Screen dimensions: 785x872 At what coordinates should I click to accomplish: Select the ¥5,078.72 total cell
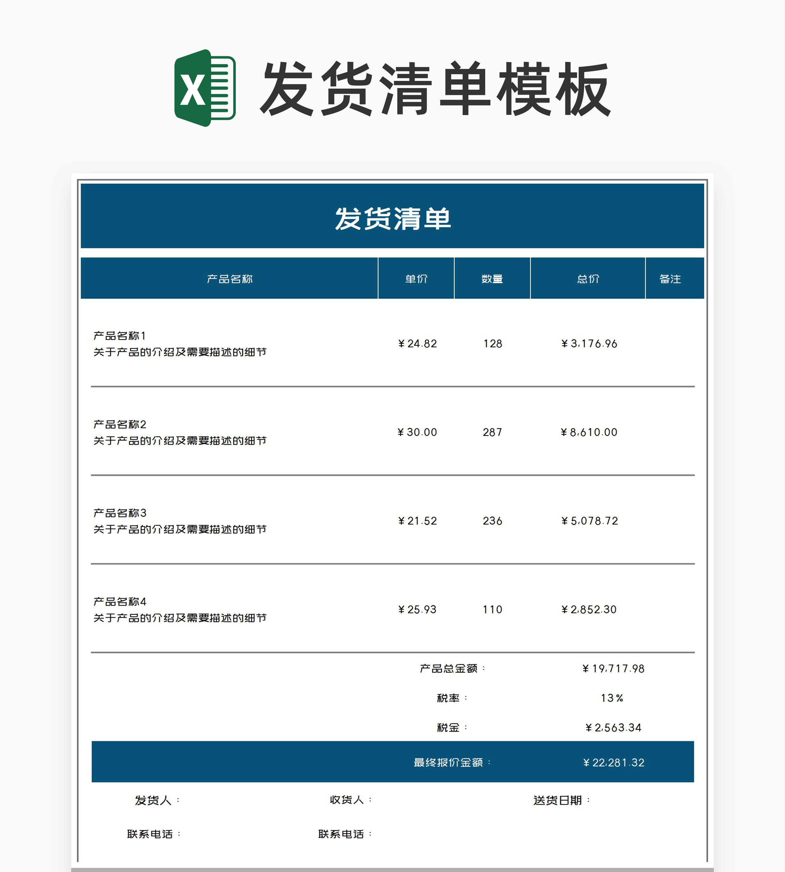pyautogui.click(x=589, y=521)
